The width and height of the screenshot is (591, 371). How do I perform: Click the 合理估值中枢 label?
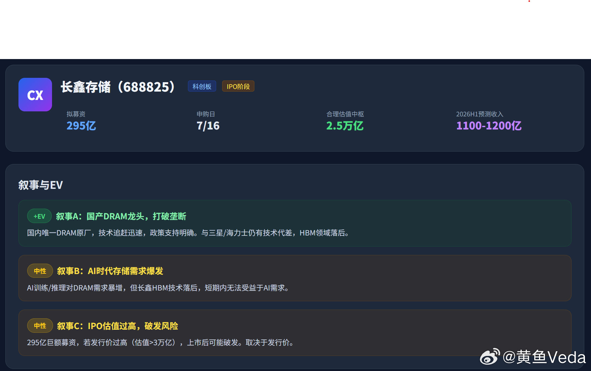pyautogui.click(x=345, y=114)
